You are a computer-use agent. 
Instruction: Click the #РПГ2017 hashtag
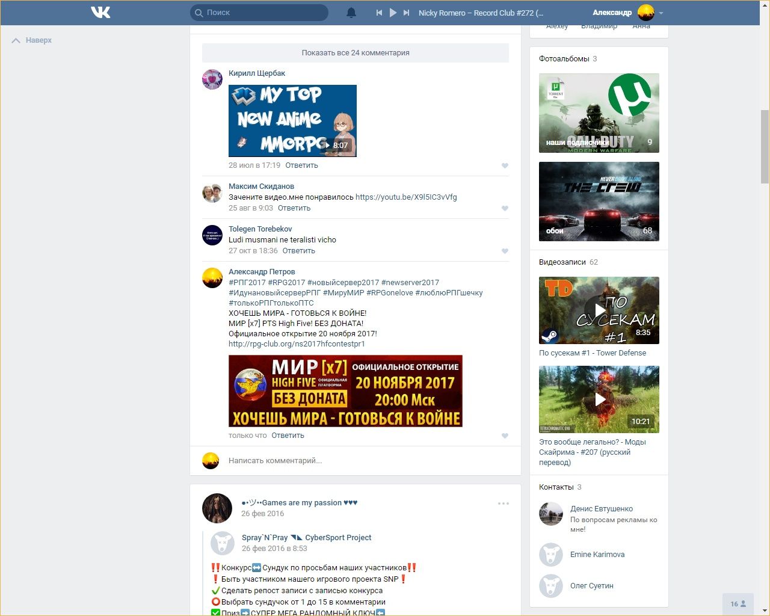247,283
